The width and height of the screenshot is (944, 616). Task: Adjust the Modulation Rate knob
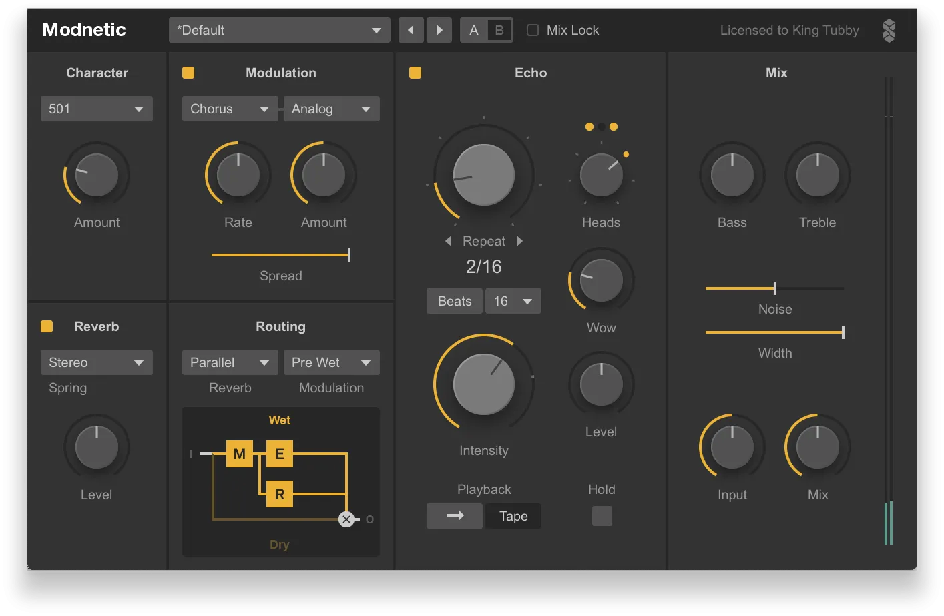click(x=238, y=175)
